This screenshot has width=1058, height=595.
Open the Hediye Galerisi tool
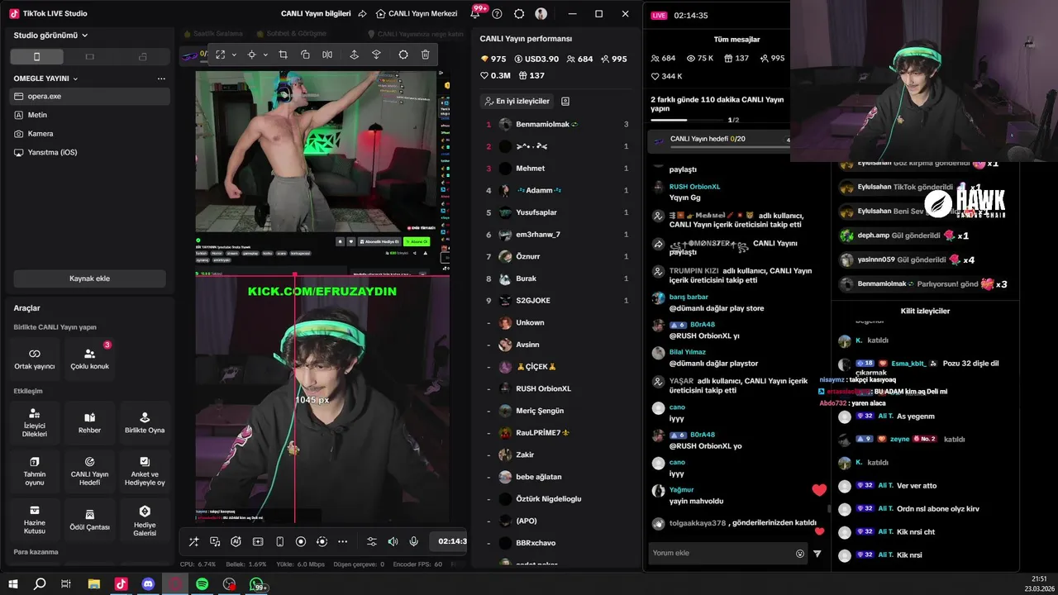145,520
